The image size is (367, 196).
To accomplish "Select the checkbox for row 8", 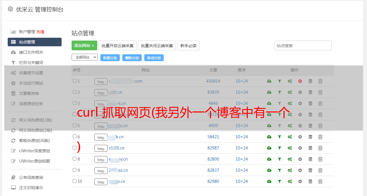I will (74, 159).
